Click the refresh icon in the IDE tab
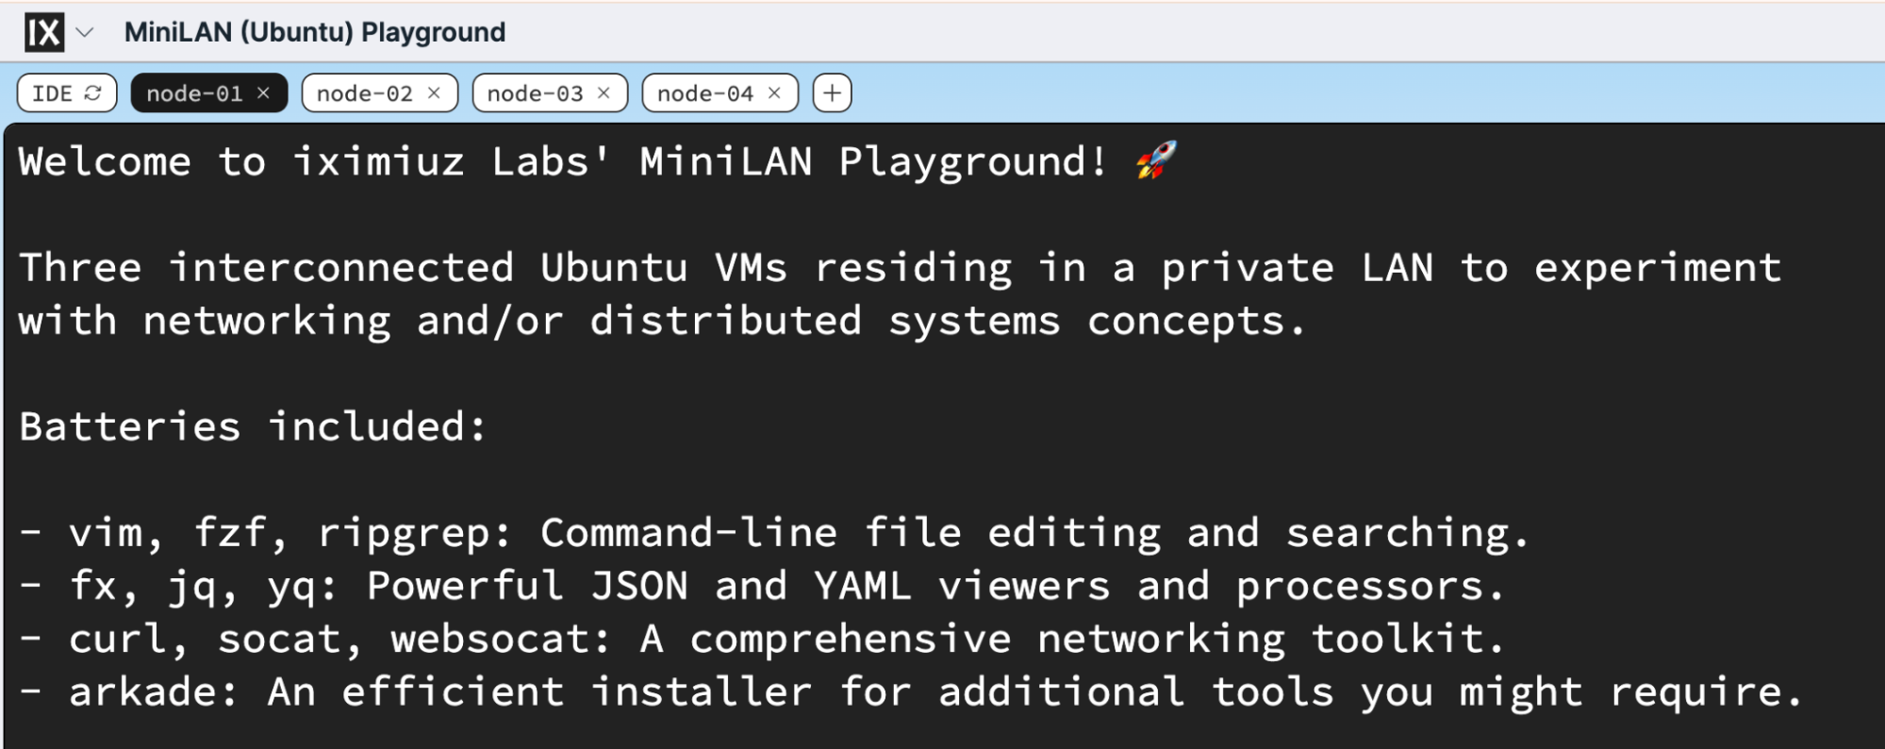This screenshot has width=1885, height=749. pyautogui.click(x=92, y=92)
